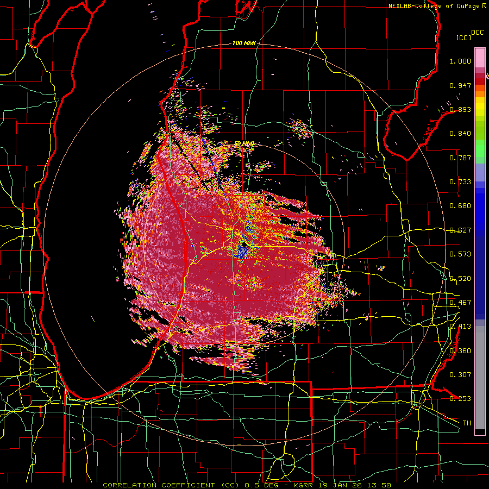Click the 0.893 legend value
The width and height of the screenshot is (489, 489).
click(x=460, y=109)
